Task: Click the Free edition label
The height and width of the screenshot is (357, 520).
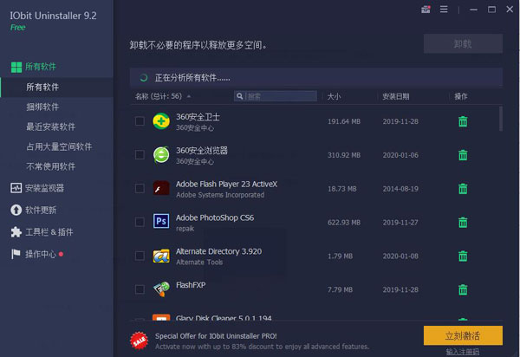Action: click(18, 28)
